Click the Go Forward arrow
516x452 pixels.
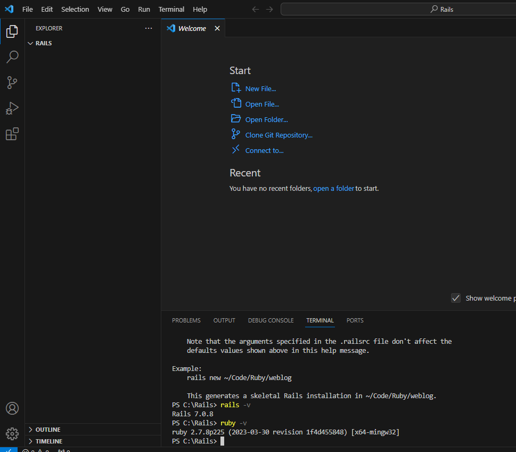[x=269, y=9]
